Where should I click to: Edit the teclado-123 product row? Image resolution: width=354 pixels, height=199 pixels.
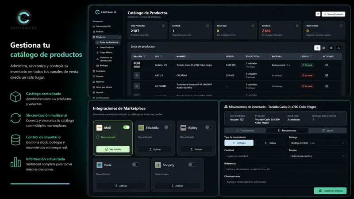coord(327,65)
